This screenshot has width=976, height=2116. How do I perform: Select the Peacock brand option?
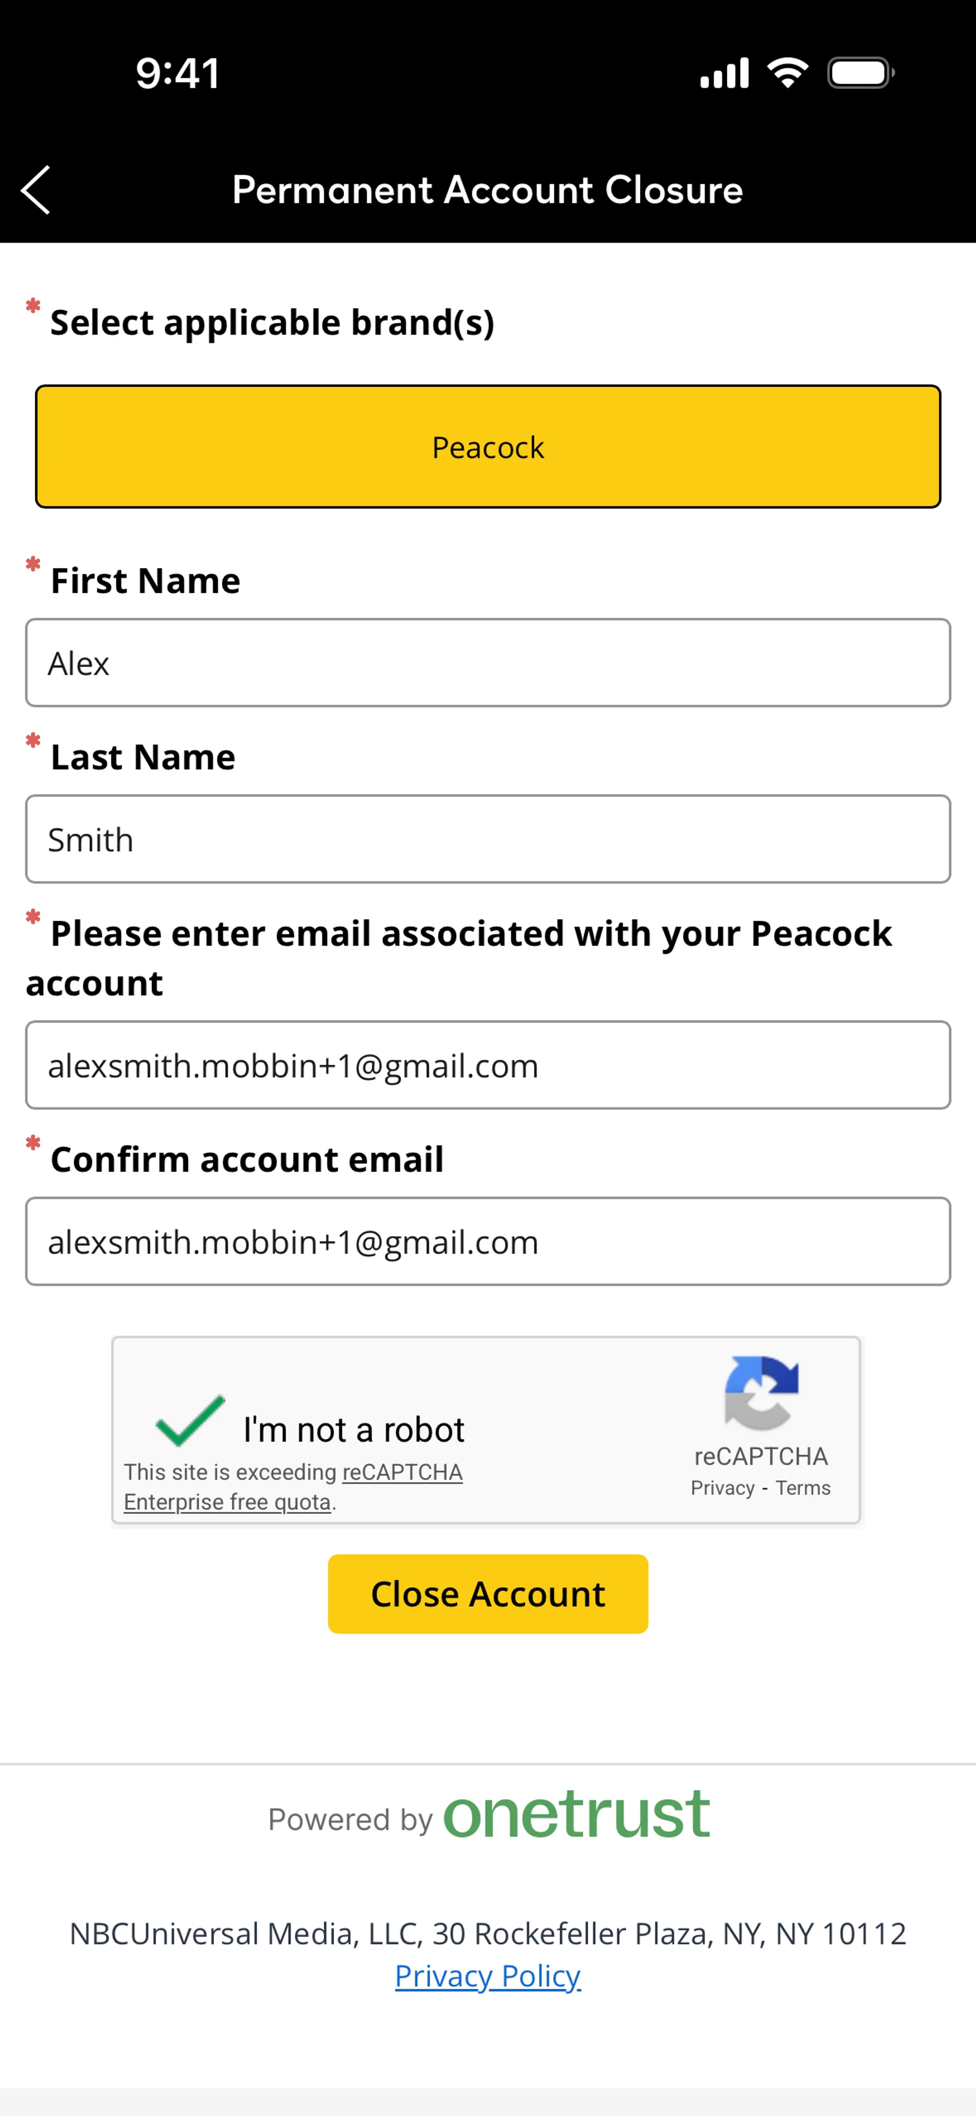[488, 447]
